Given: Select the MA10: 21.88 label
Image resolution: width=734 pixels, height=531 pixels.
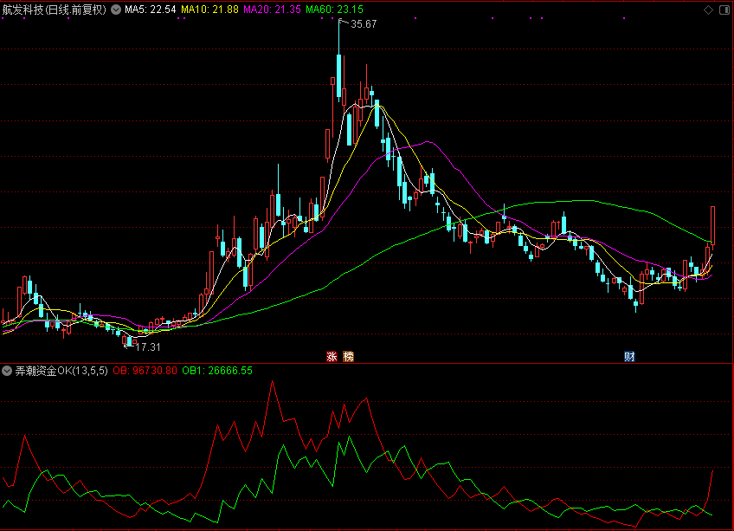Looking at the screenshot, I should click(209, 10).
